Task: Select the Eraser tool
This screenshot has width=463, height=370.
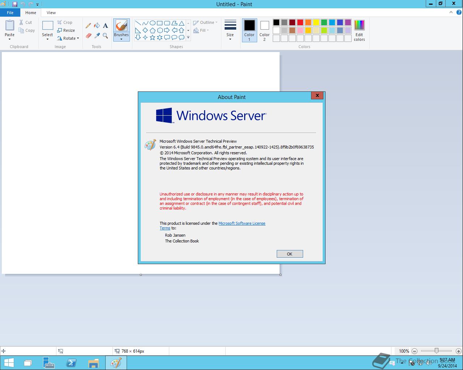Action: [x=88, y=35]
